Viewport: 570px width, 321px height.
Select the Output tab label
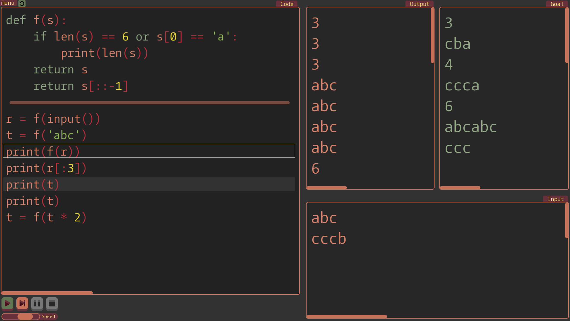click(x=419, y=4)
